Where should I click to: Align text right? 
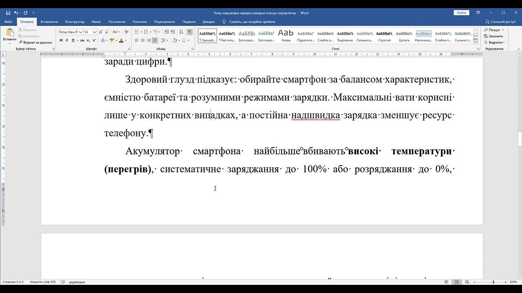[149, 40]
